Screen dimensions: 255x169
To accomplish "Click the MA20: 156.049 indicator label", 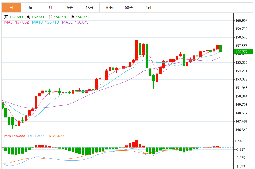I will [x=75, y=22].
